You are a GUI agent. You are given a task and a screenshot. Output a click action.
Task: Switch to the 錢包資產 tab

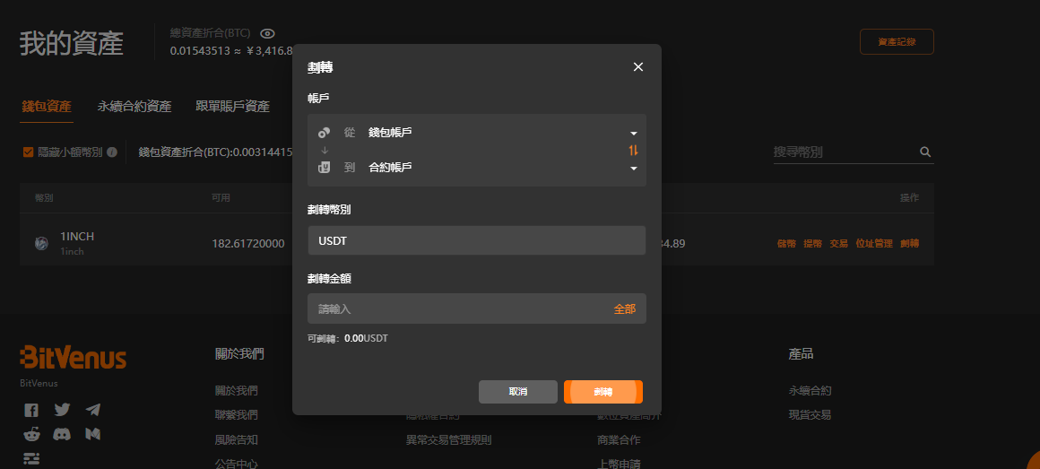coord(47,106)
